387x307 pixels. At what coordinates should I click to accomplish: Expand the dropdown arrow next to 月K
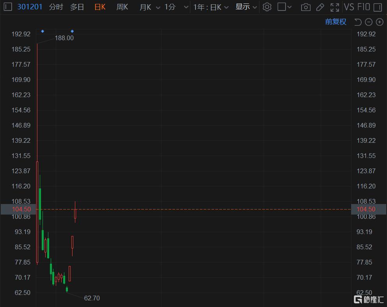tap(158, 7)
